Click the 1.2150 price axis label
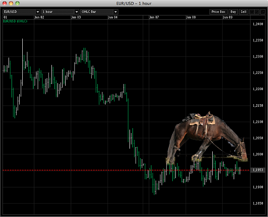The width and height of the screenshot is (268, 217). point(258,105)
